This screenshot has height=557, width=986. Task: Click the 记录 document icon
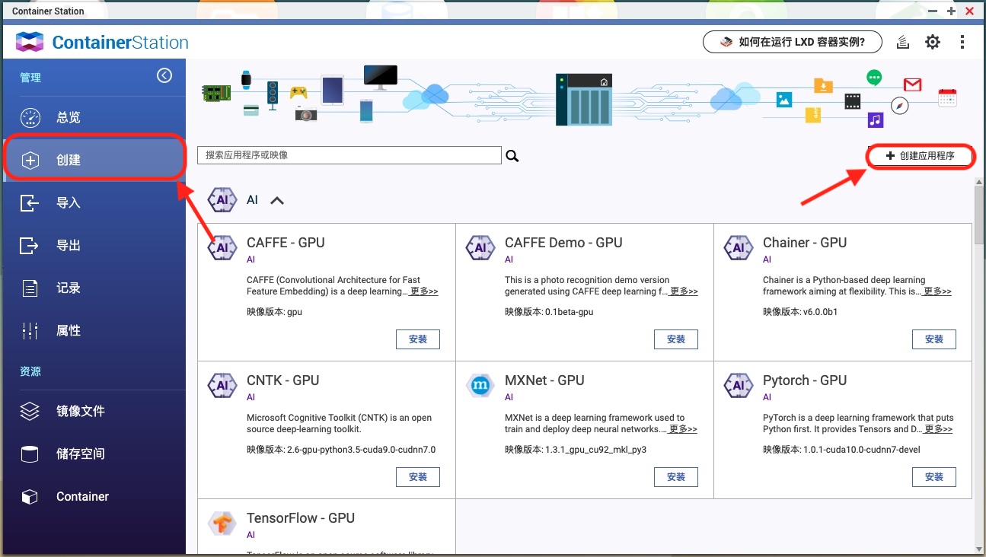[x=30, y=288]
